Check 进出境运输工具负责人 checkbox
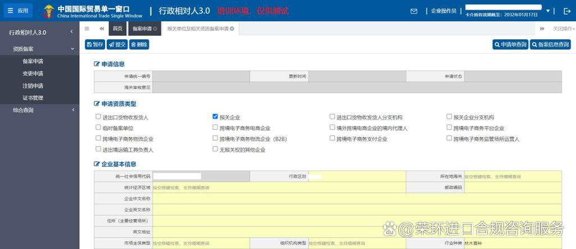Screen dimensions: 576x249 98,149
